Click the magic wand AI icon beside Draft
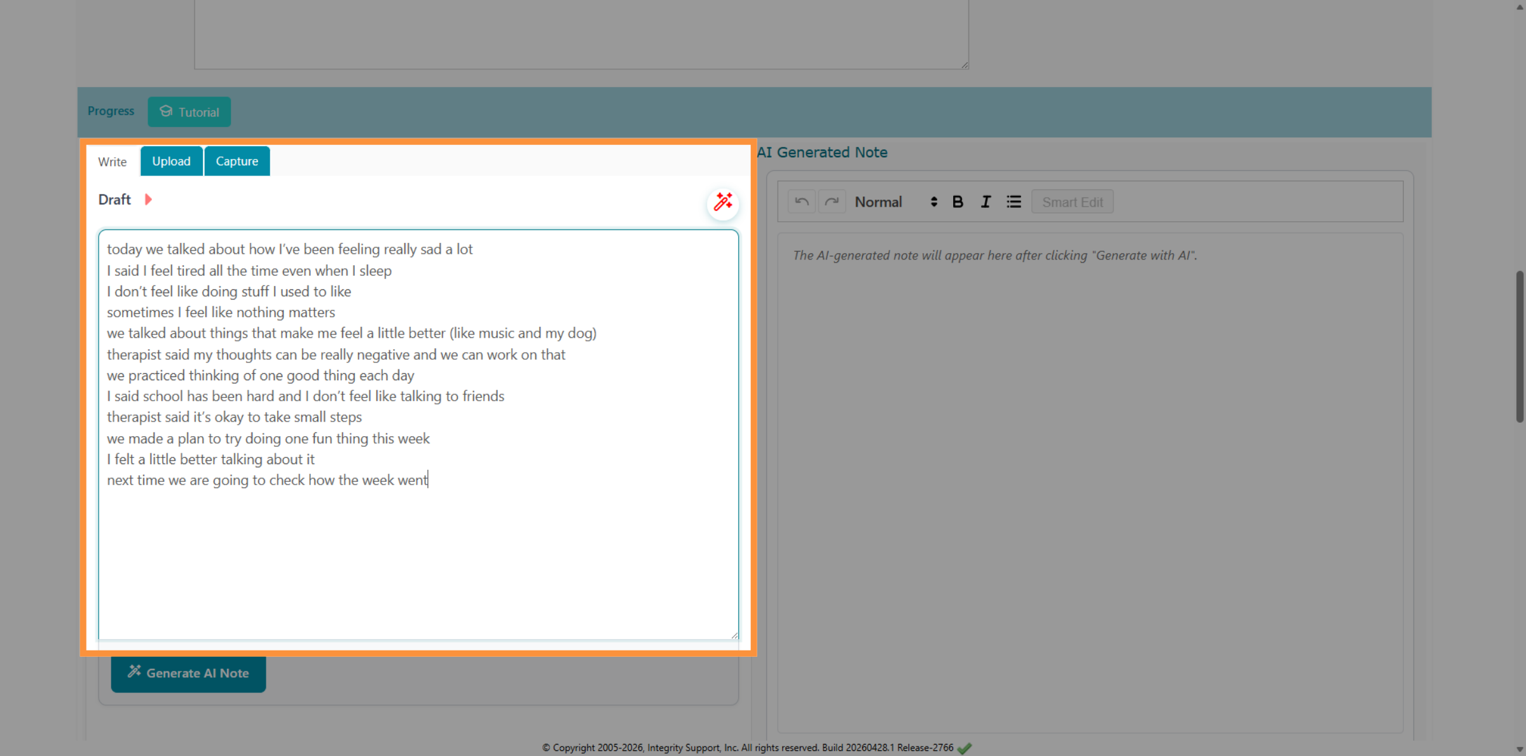The image size is (1526, 756). 723,203
